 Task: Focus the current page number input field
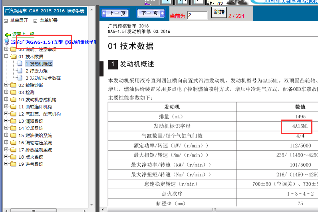197,16
